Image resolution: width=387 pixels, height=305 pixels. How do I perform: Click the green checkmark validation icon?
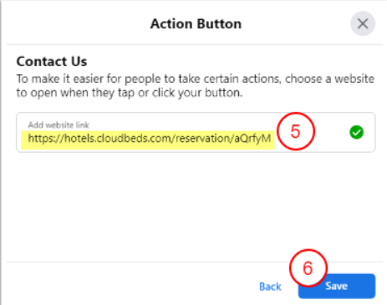[356, 132]
